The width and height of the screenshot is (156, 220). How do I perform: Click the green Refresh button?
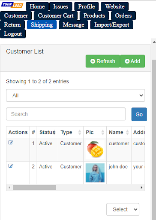103,61
